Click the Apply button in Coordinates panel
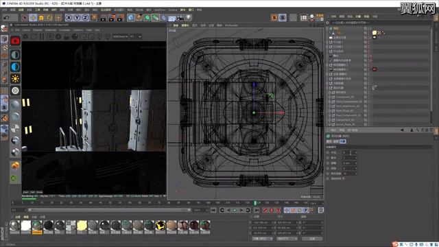The width and height of the screenshot is (439, 247). [x=312, y=239]
